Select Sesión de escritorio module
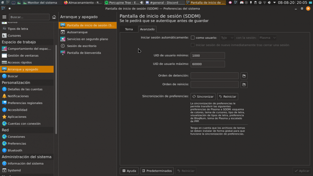The height and width of the screenshot is (176, 313). (x=88, y=46)
